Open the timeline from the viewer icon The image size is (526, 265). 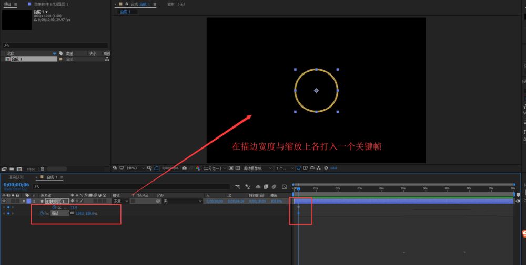pos(312,168)
